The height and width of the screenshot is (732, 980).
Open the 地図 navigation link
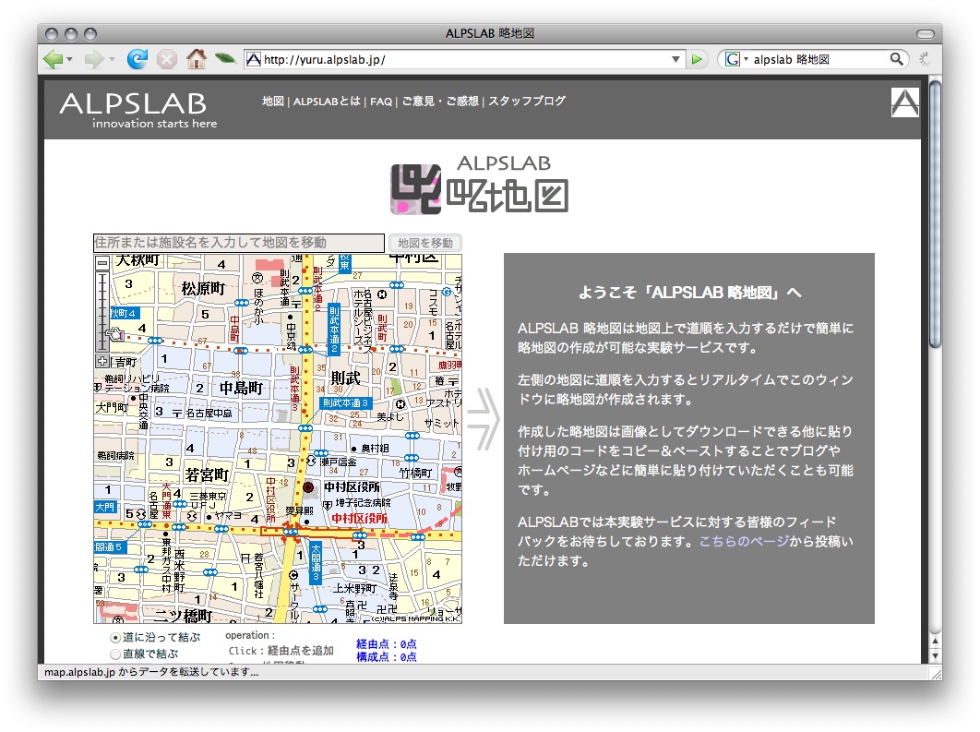273,102
